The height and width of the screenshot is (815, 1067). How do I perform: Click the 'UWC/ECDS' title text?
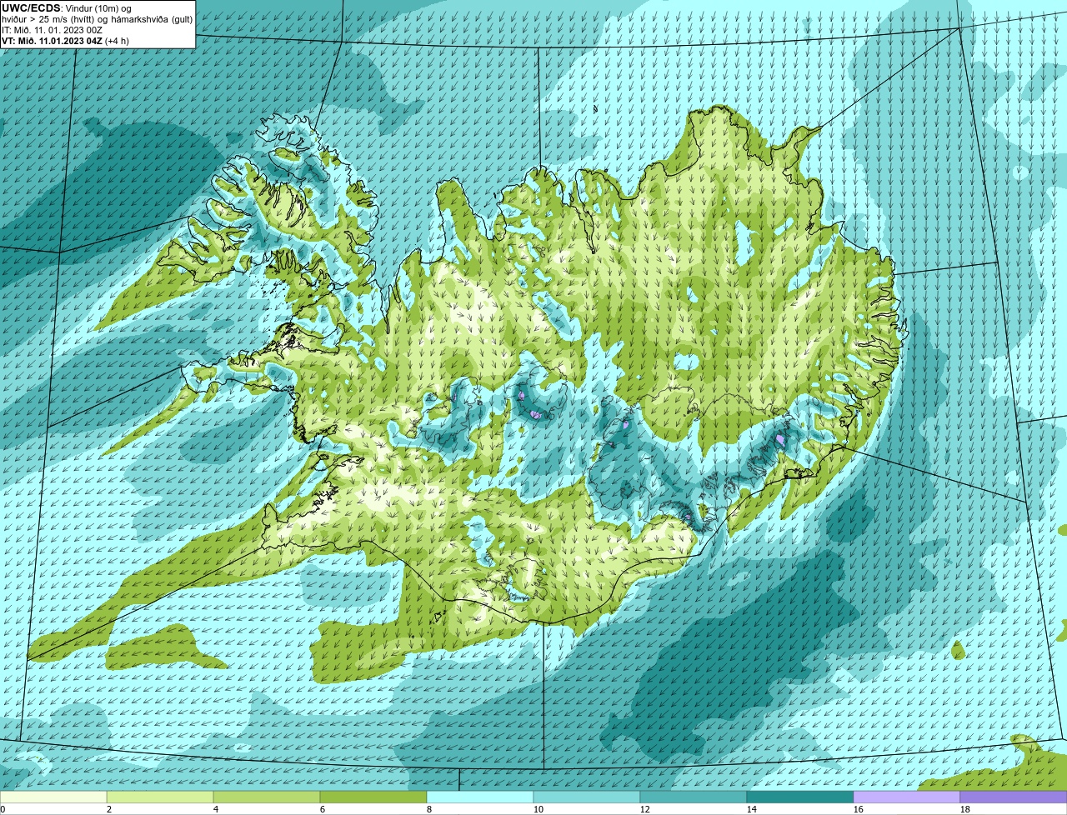coord(31,8)
